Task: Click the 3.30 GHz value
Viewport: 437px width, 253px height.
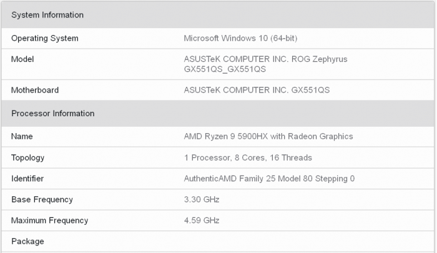Action: pyautogui.click(x=202, y=200)
